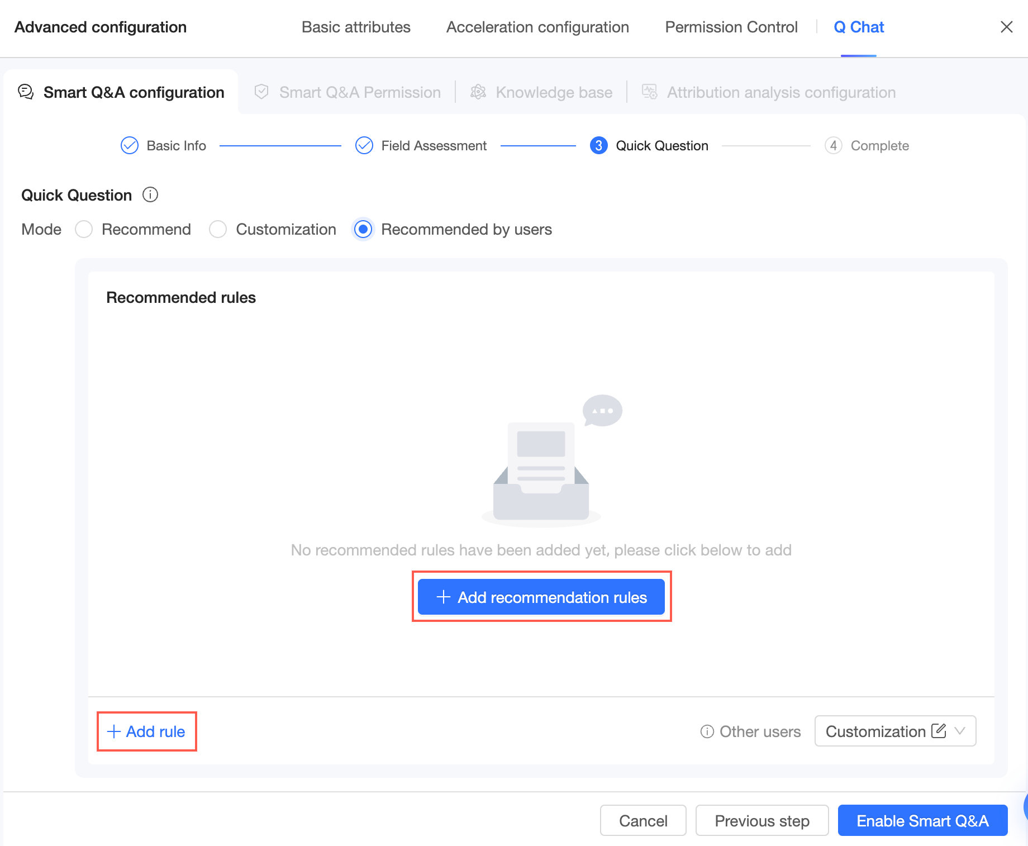
Task: Click the edit pencil icon beside Customization
Action: 939,731
